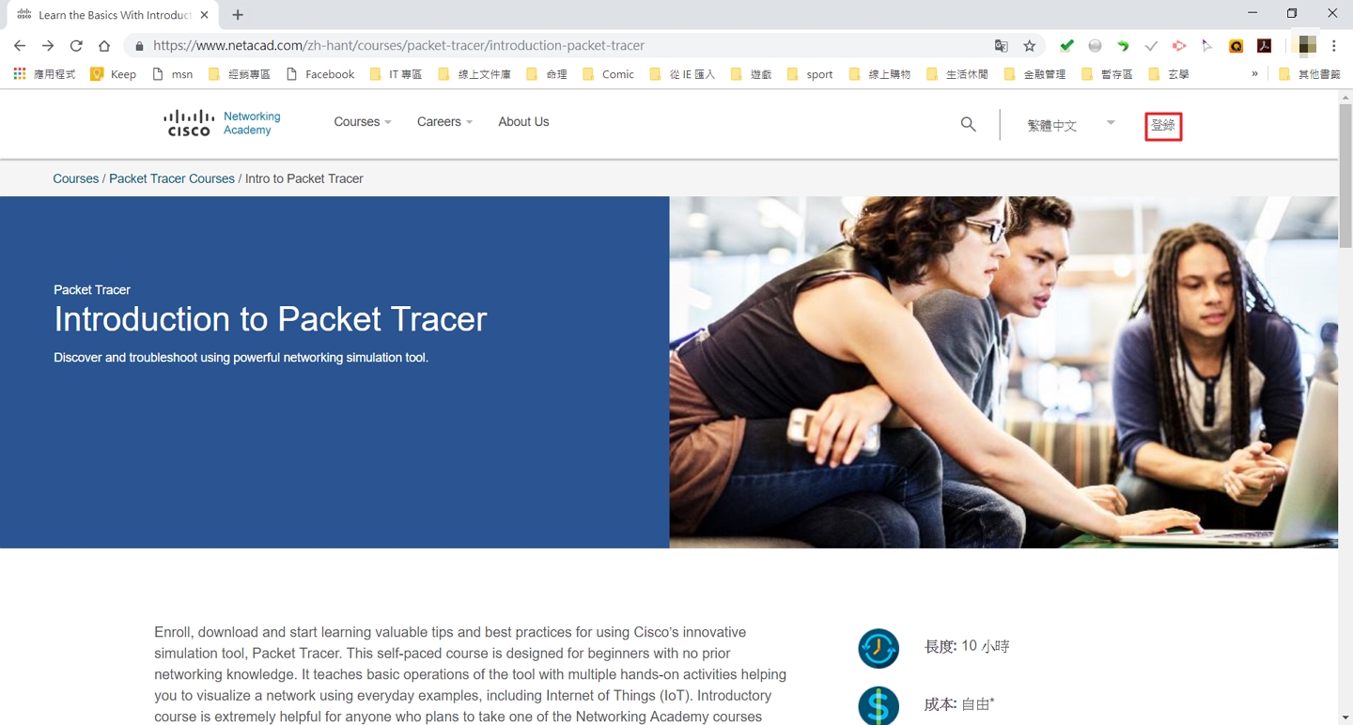Expand the Careers menu
Viewport: 1353px width, 725px height.
click(x=444, y=122)
